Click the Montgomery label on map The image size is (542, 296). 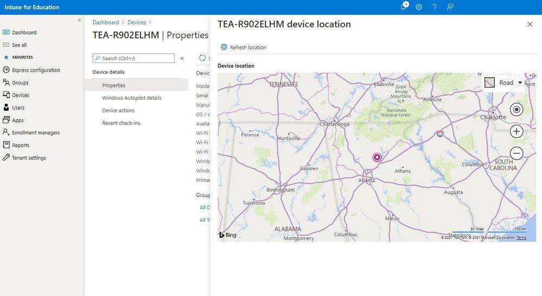tap(298, 238)
